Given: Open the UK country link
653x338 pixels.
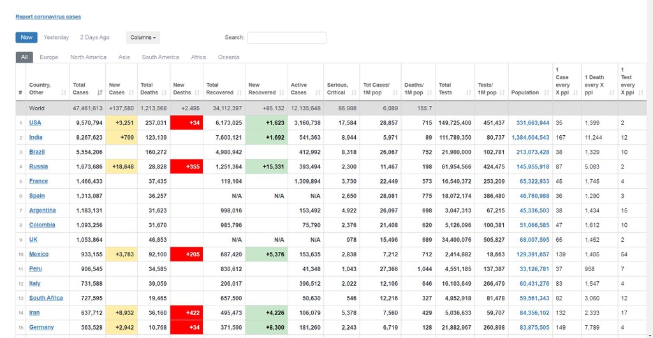Looking at the screenshot, I should pyautogui.click(x=33, y=239).
